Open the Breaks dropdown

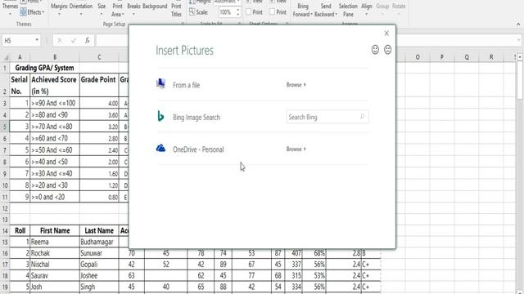pos(133,9)
